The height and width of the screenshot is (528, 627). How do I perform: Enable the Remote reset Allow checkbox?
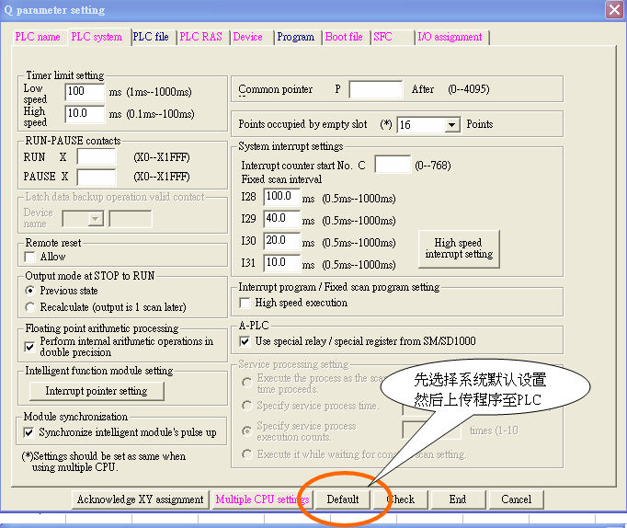(30, 258)
